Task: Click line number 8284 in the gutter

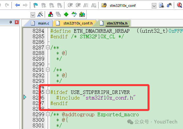Action: pos(38,31)
